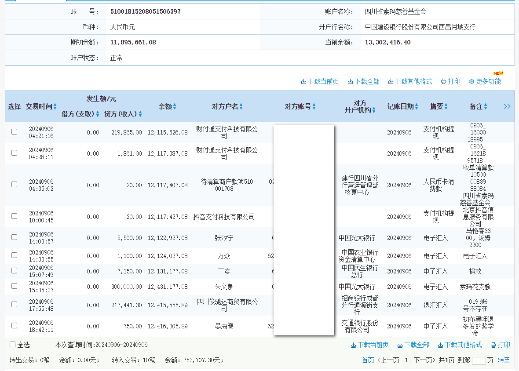Select 217,441.30 income amount cell
Viewport: 519px width, 371px height.
coord(126,305)
